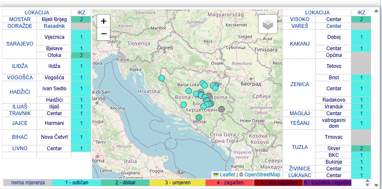Open the GORAŽDE location link

(20, 26)
